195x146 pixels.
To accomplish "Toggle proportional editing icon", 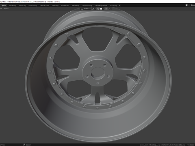I will (106, 9).
